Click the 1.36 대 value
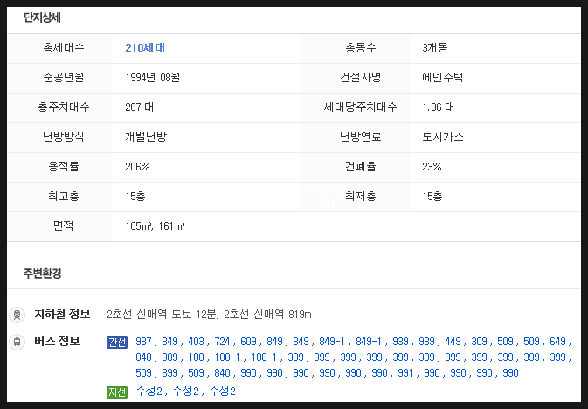 click(439, 107)
